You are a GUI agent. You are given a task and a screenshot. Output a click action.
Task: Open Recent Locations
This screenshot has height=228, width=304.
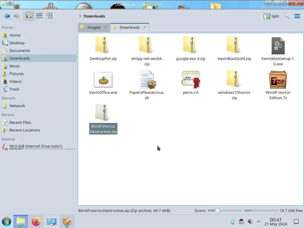coord(38,130)
